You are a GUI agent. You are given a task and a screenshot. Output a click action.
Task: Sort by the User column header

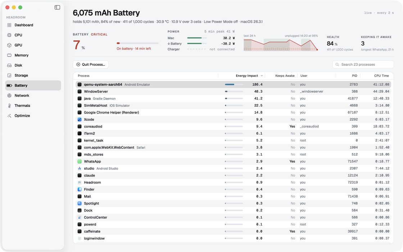click(x=304, y=76)
